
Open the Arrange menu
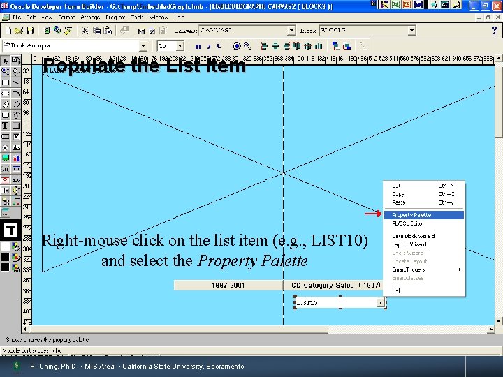[x=90, y=17]
